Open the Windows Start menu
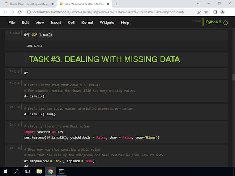 (x=5, y=171)
